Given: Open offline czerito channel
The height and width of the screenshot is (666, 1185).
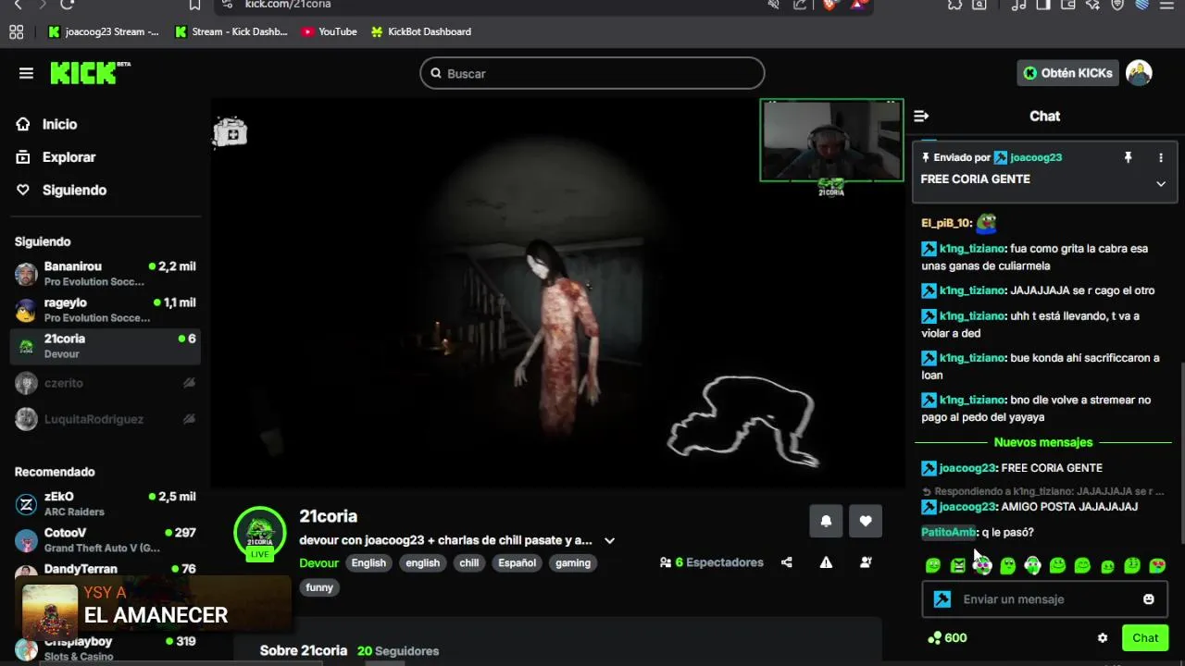Looking at the screenshot, I should click(x=106, y=383).
